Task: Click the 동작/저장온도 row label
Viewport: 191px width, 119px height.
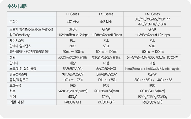Action: 19,80
